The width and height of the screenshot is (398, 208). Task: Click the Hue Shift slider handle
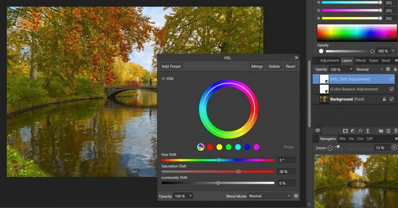(x=219, y=160)
